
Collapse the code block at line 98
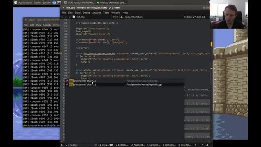tap(69, 73)
